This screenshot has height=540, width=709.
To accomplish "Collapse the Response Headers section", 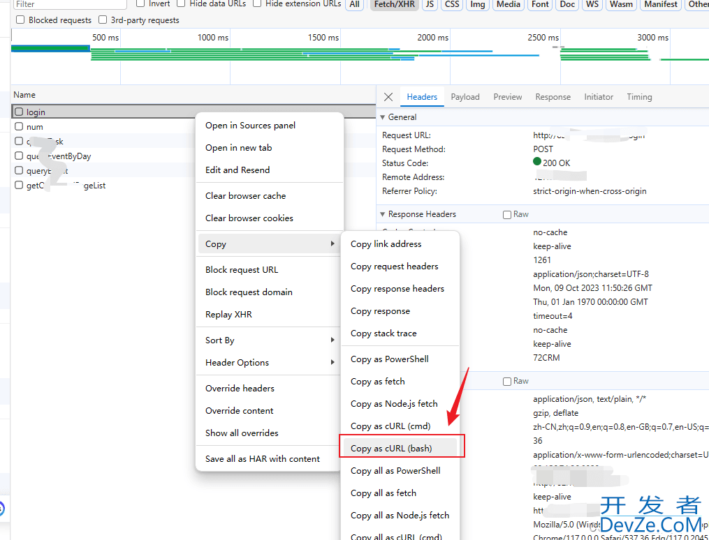I will pos(383,214).
